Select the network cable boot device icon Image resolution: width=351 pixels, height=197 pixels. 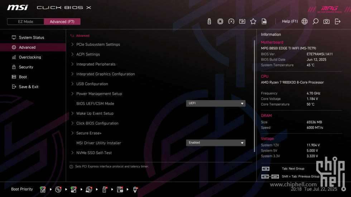135,189
